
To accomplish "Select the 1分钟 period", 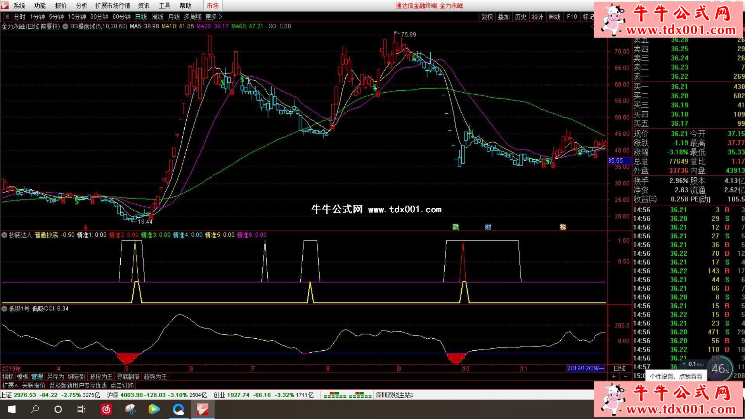I will (37, 17).
